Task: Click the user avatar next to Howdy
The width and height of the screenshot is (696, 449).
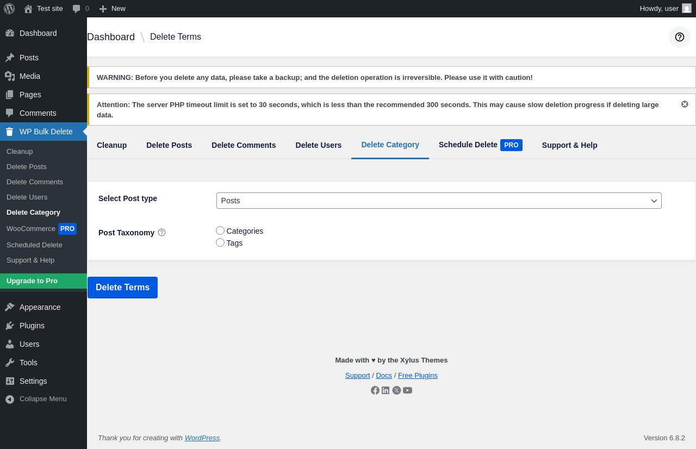Action: (687, 8)
